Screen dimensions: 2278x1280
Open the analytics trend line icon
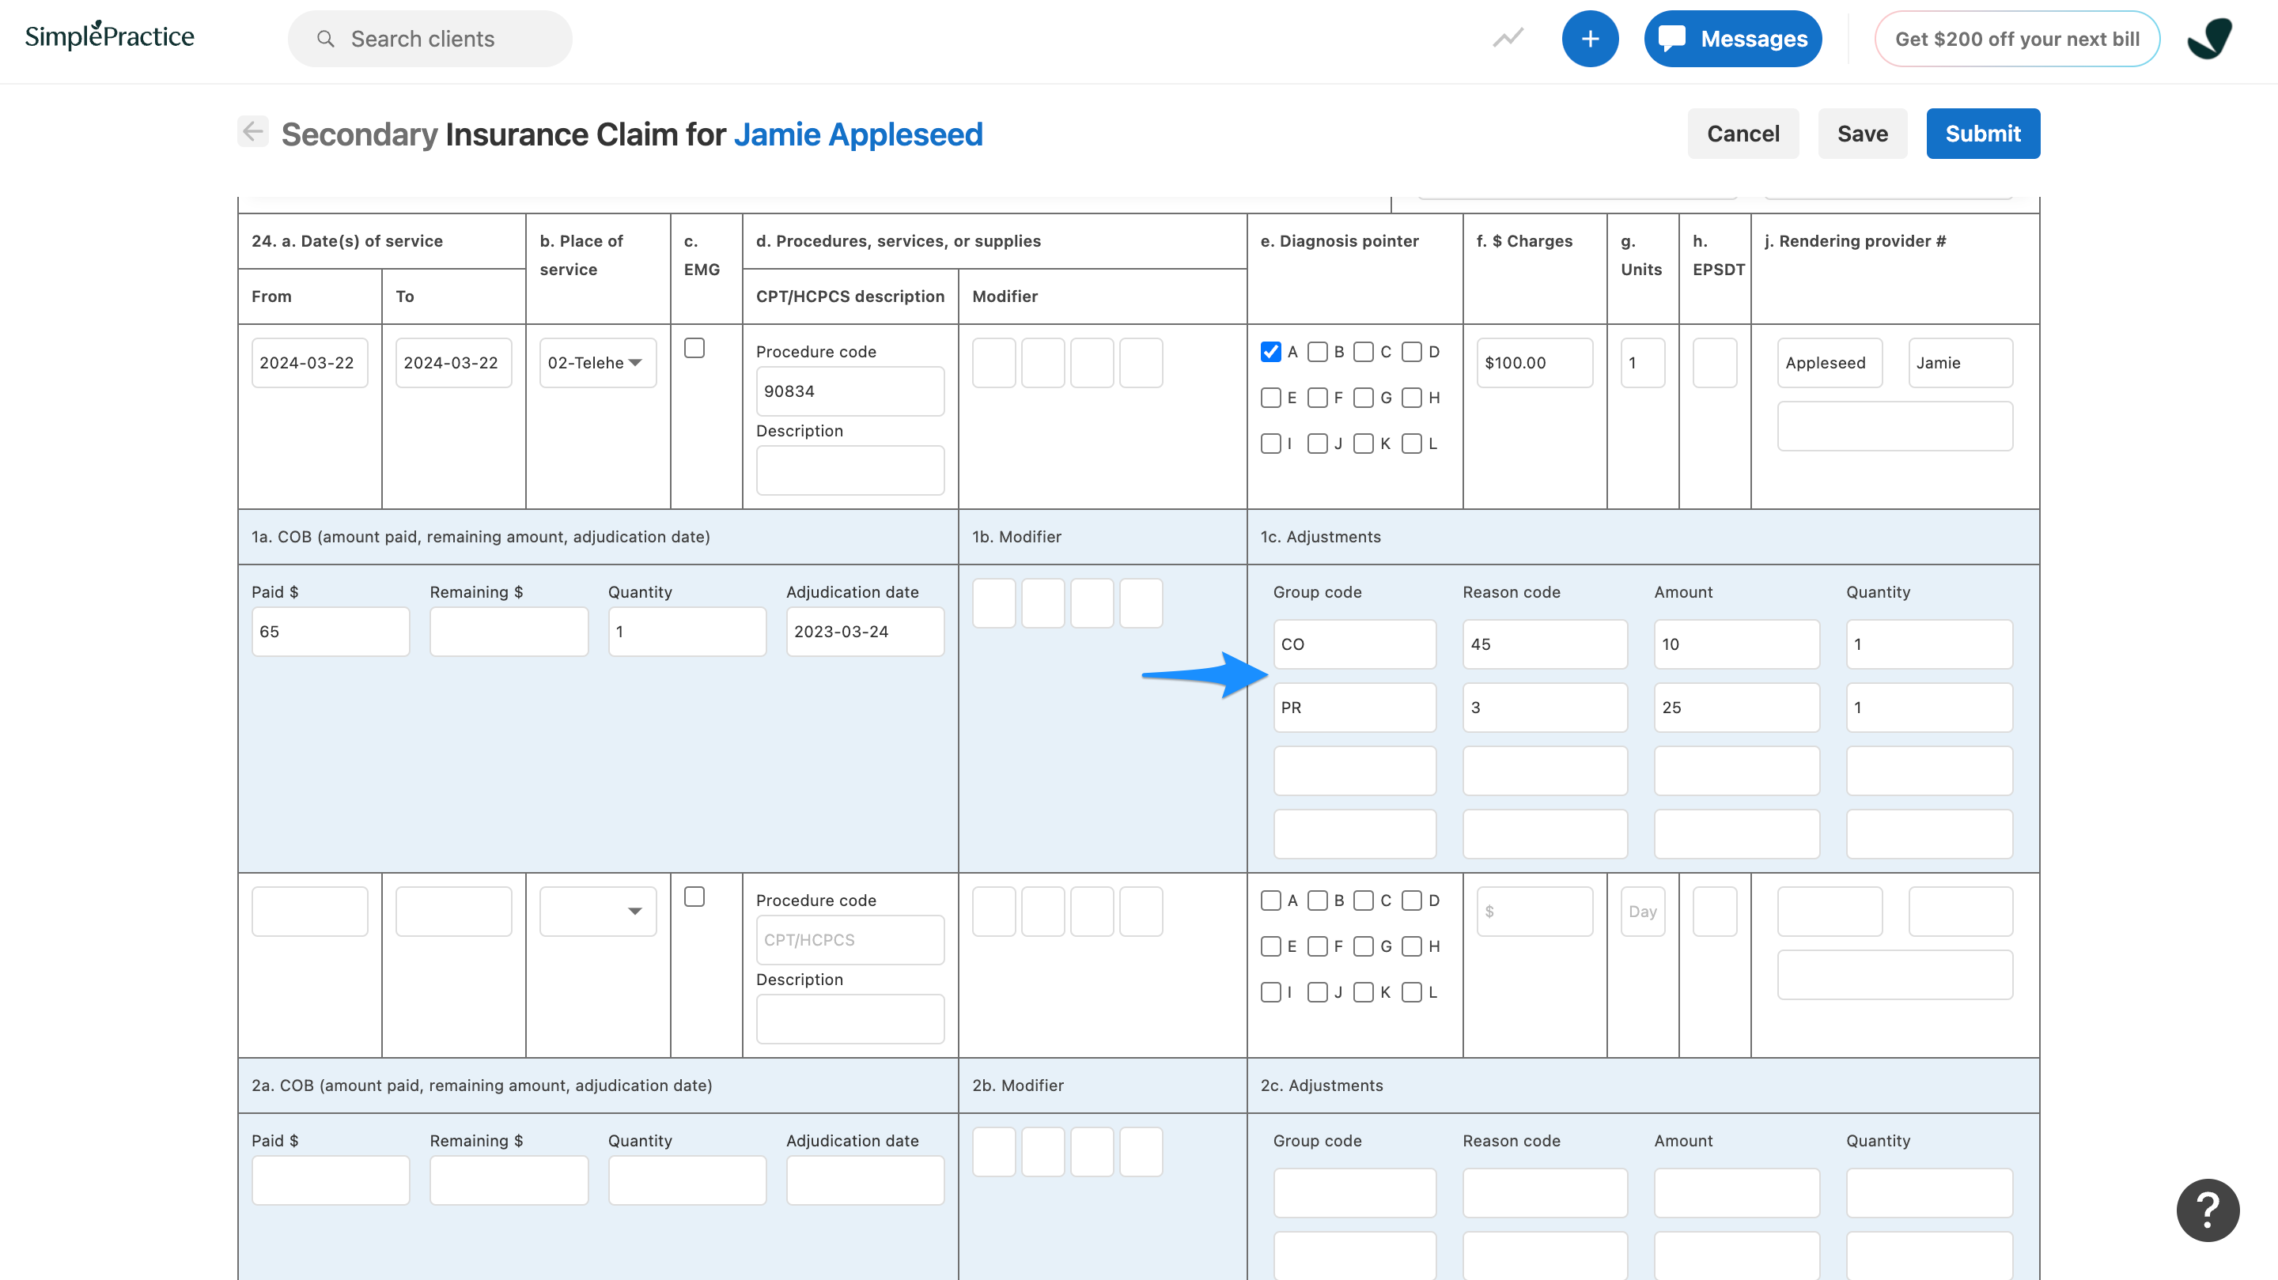[1508, 38]
